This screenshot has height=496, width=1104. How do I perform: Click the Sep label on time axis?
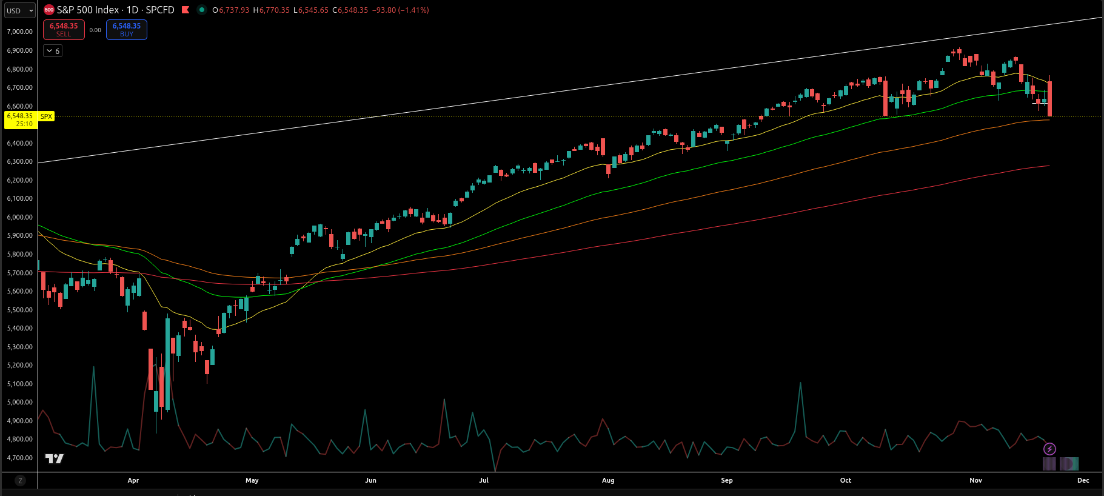click(x=727, y=480)
